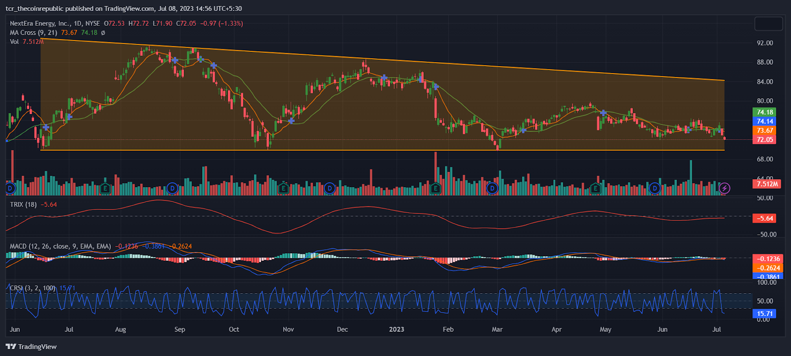
Task: Click the dividend D marker above the first Jun label
Action: [x=10, y=188]
